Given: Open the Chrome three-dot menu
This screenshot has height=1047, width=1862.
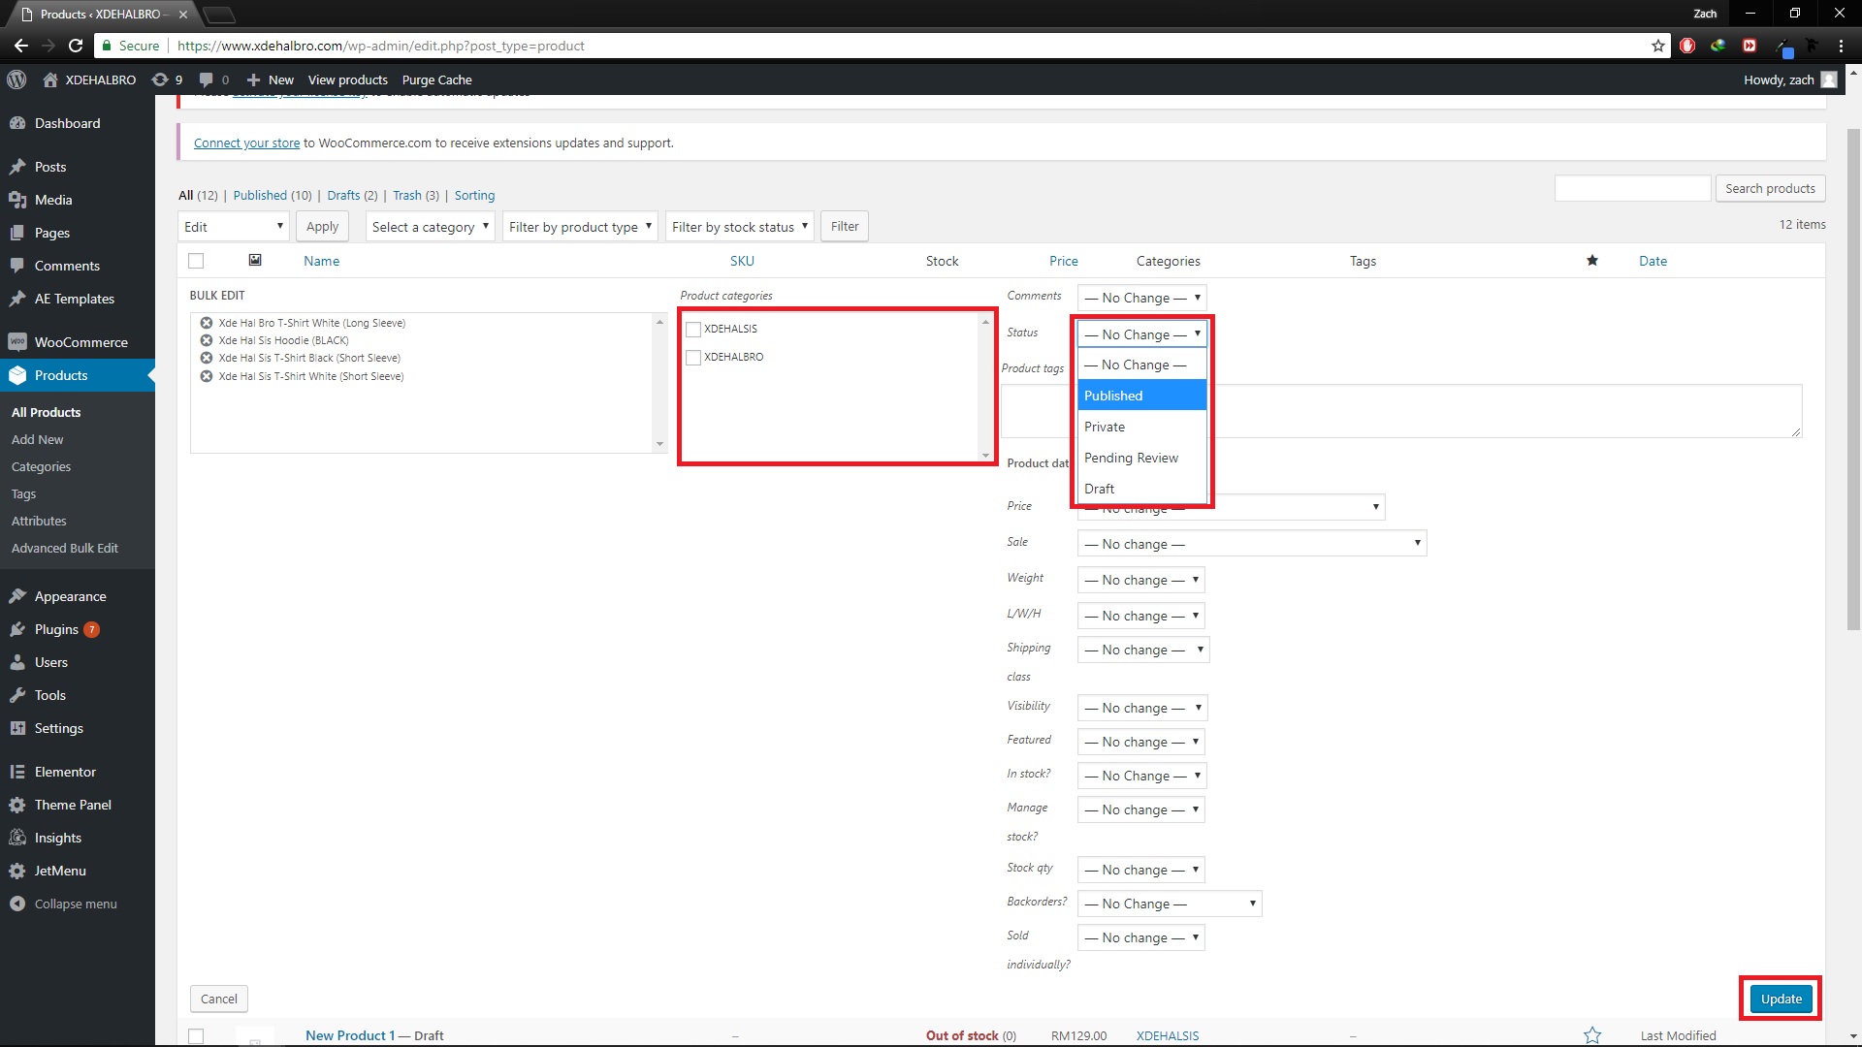Looking at the screenshot, I should [1841, 46].
